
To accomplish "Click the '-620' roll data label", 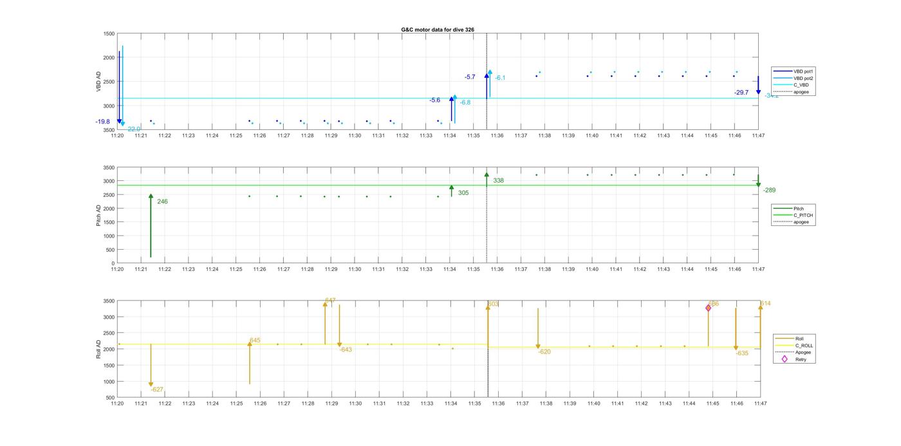I will pos(544,352).
